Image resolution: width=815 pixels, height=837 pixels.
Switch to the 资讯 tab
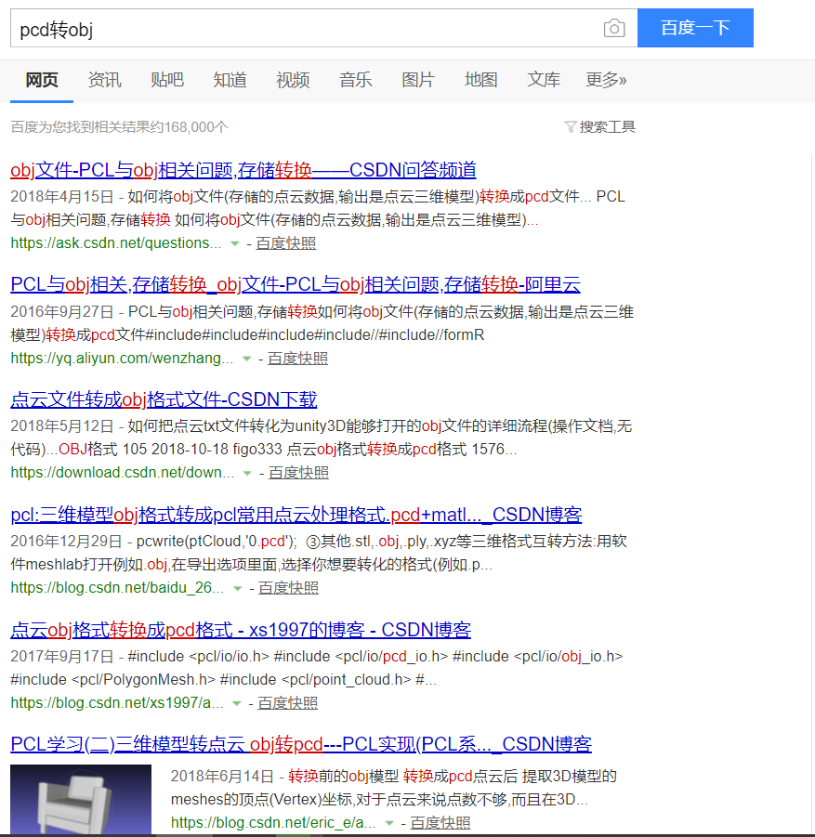105,80
